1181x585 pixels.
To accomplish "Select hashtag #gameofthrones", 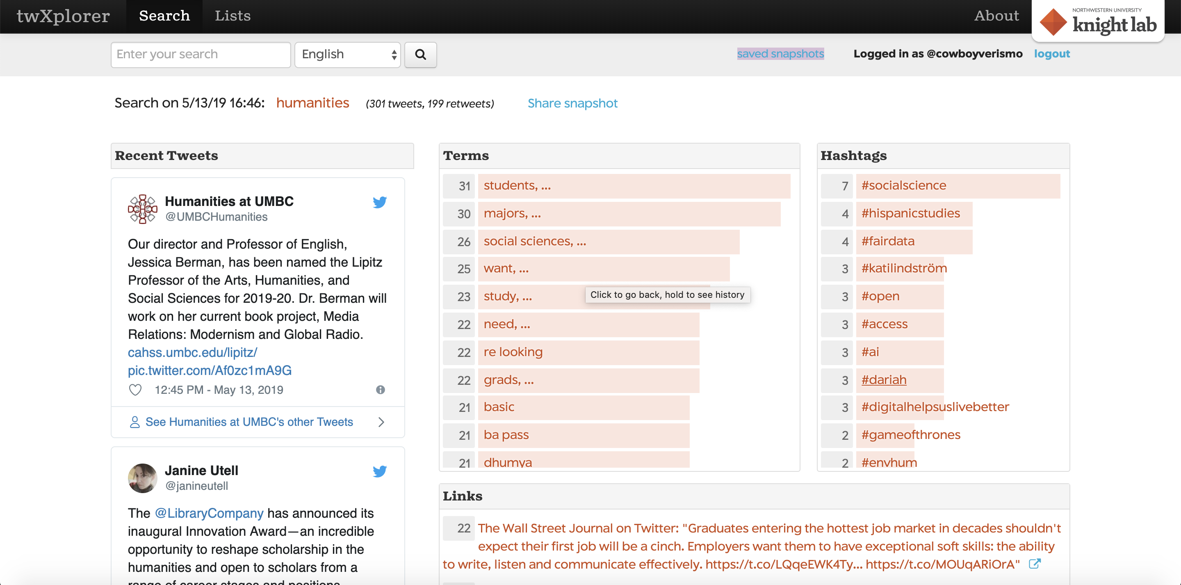I will pos(910,435).
